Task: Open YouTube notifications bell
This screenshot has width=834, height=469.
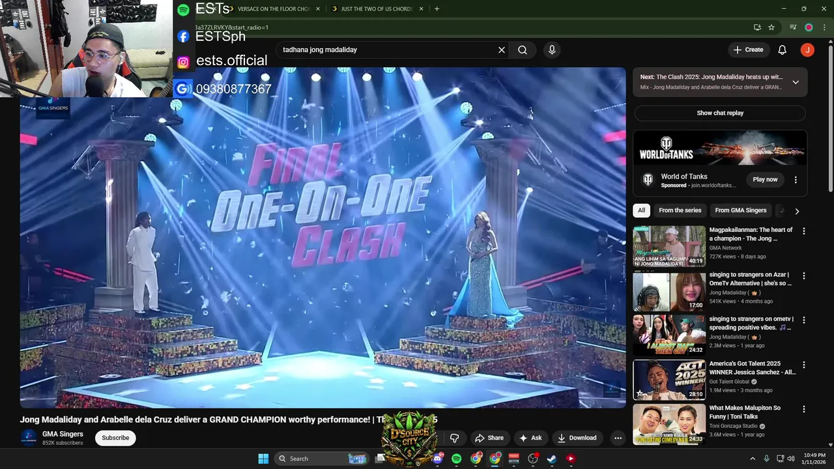Action: [783, 50]
